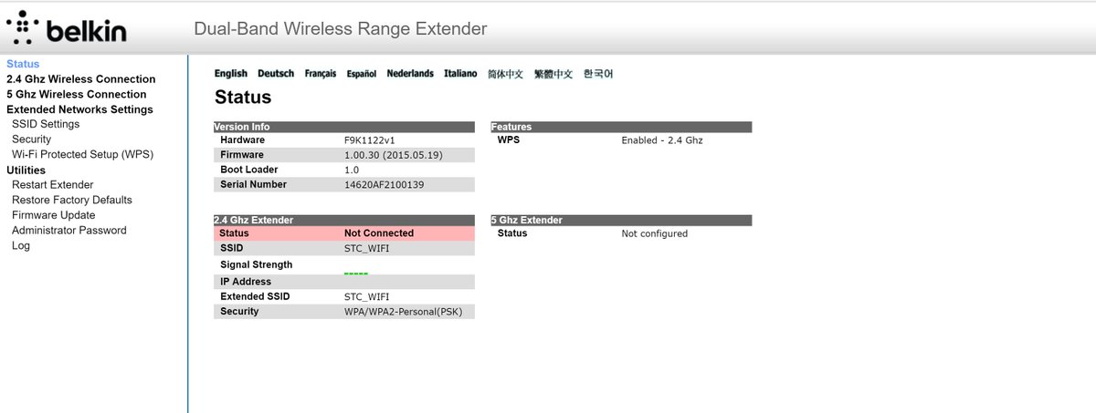Click the Features section header
The width and height of the screenshot is (1096, 413).
(x=621, y=127)
